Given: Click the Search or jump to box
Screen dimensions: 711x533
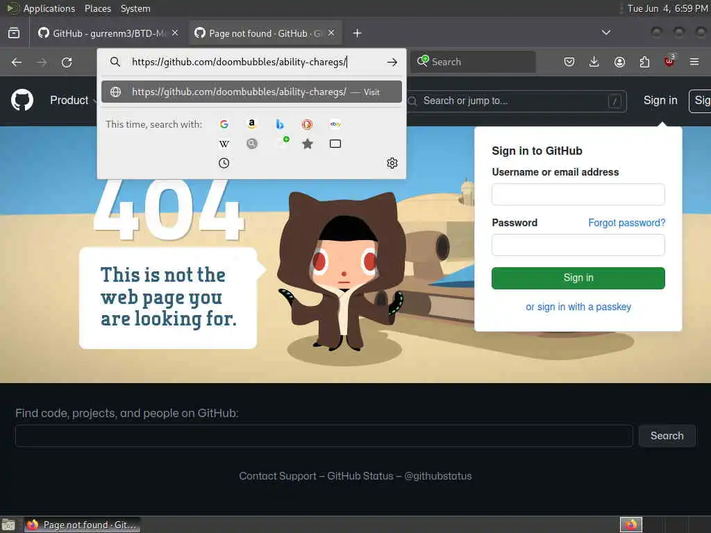Looking at the screenshot, I should [x=517, y=101].
